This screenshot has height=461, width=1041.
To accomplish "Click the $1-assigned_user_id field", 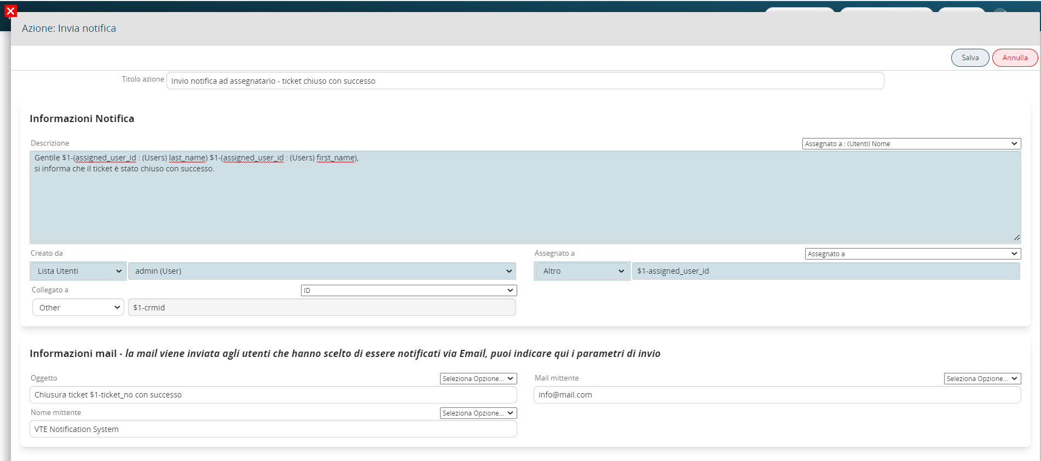I will pos(826,271).
